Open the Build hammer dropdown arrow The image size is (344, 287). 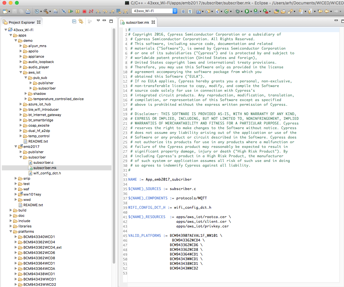(50, 12)
